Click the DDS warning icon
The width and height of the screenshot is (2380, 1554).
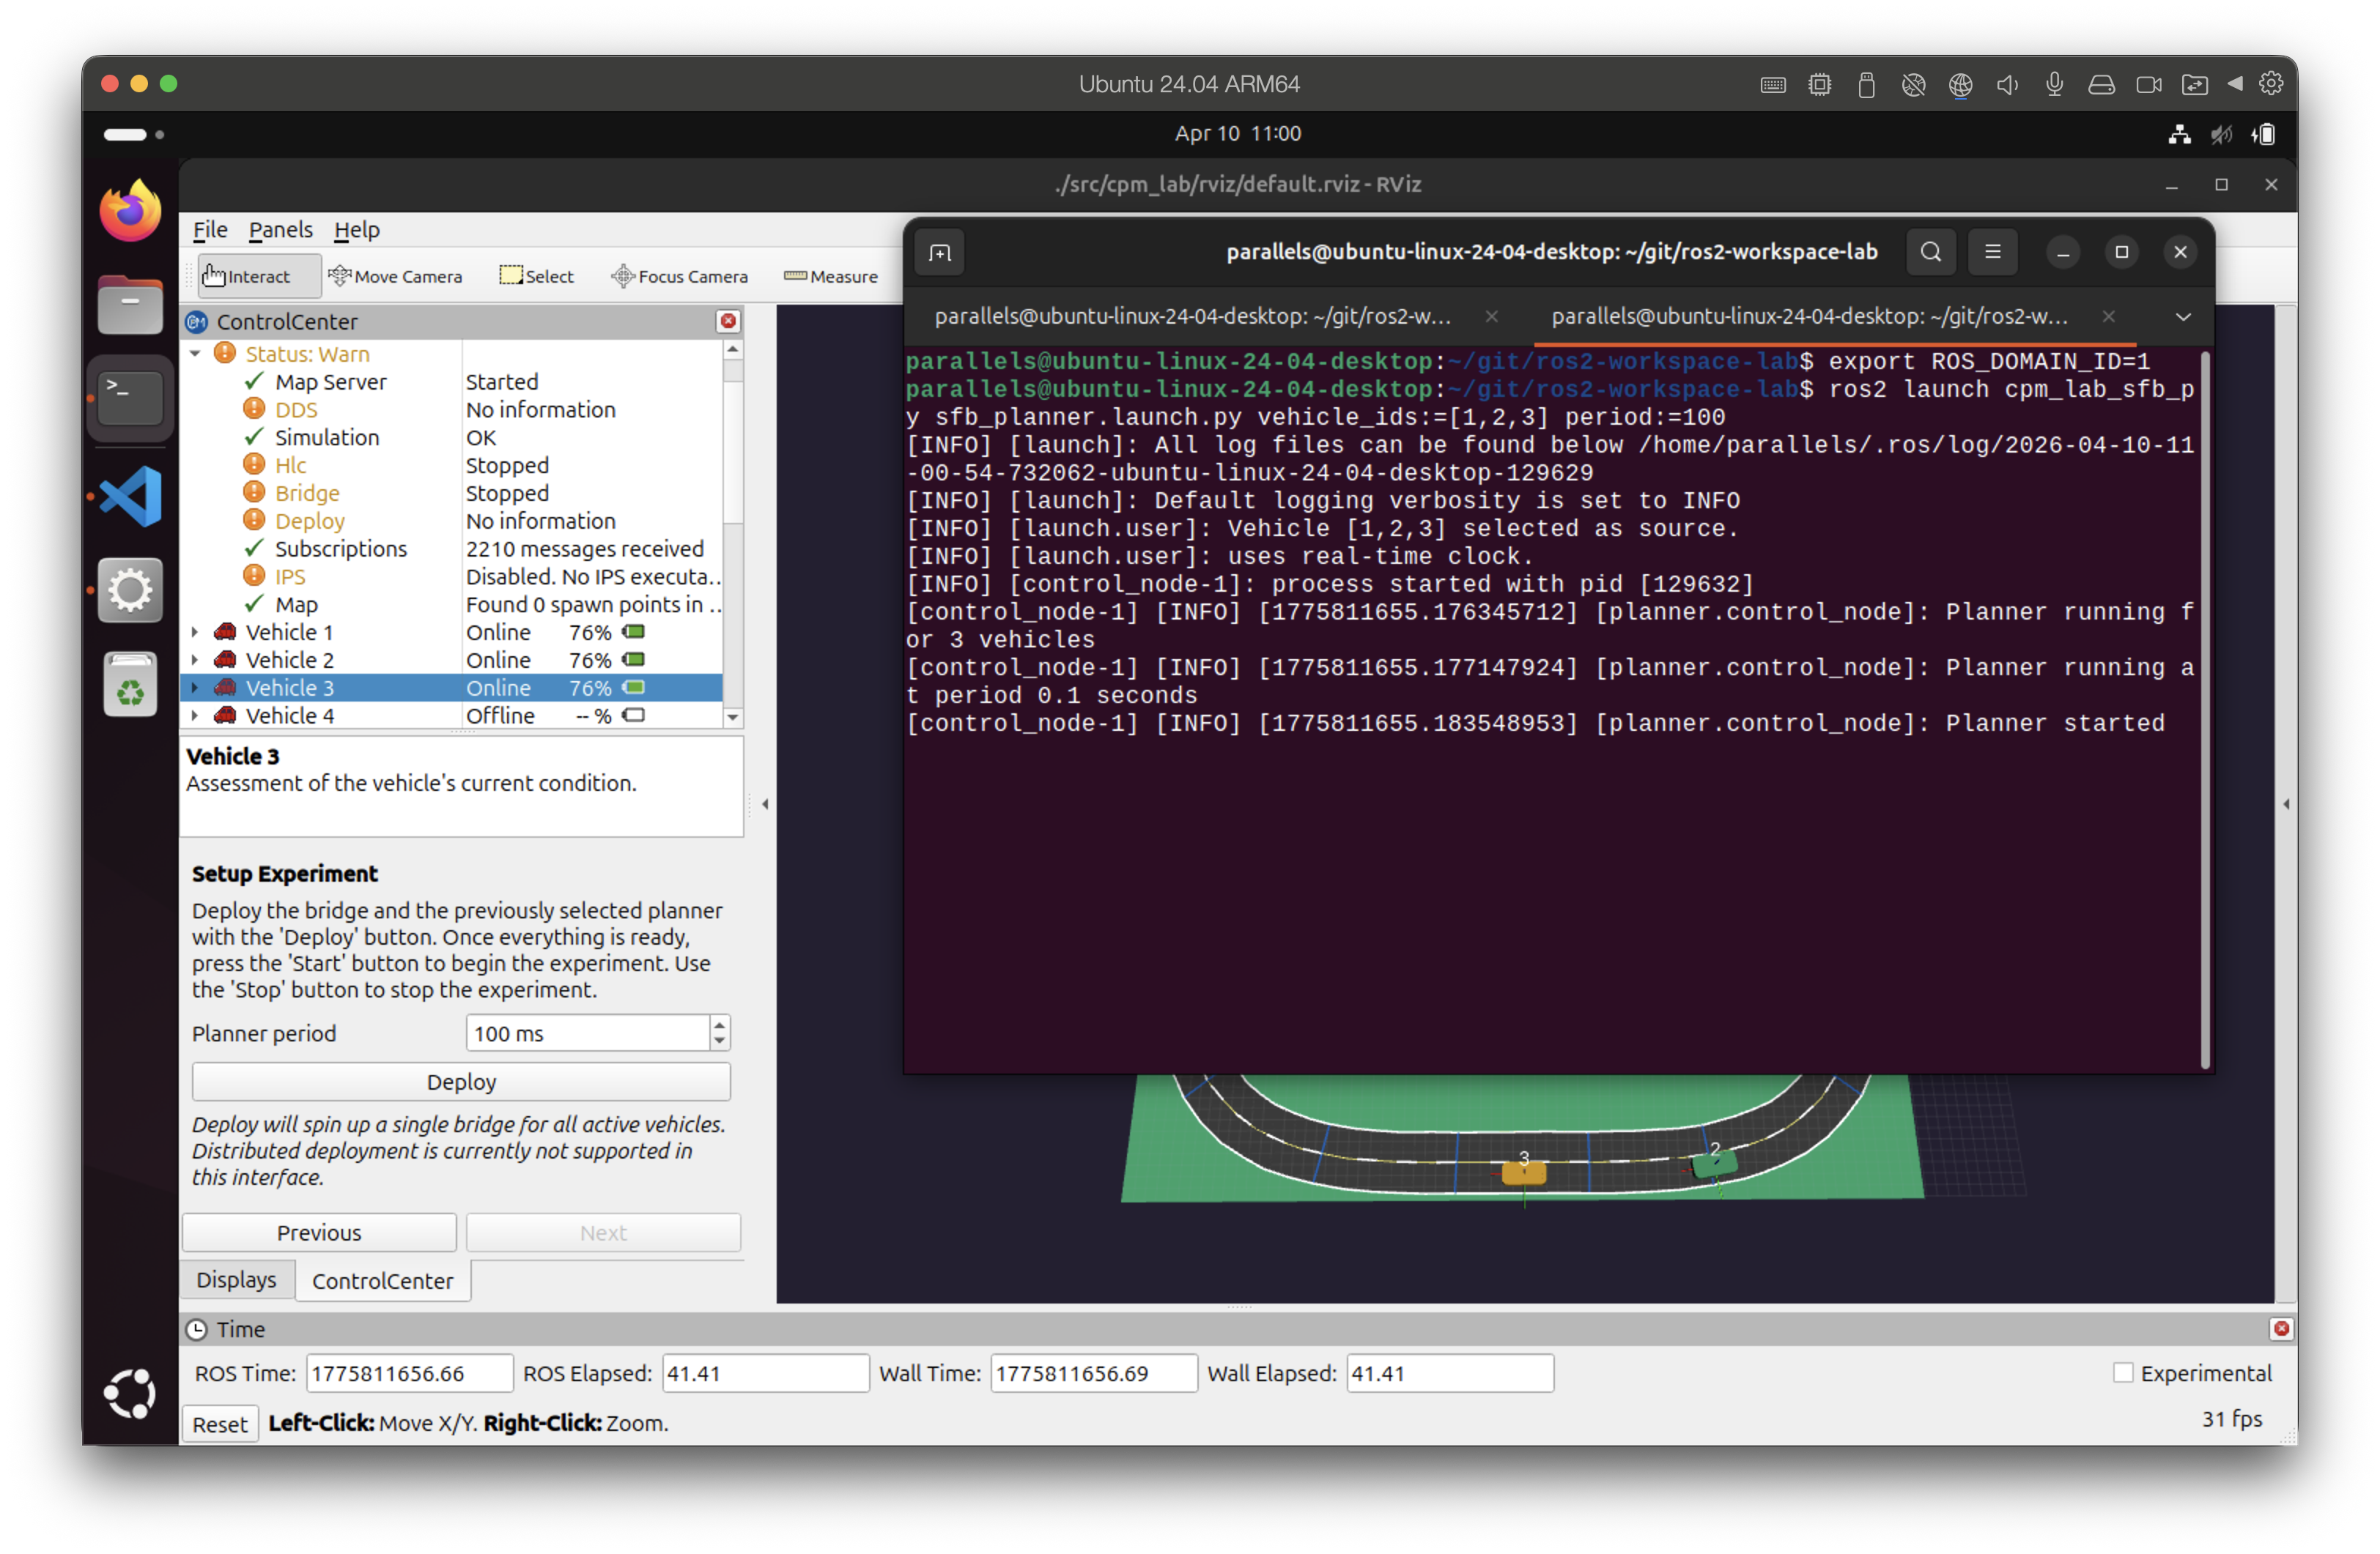coord(255,409)
